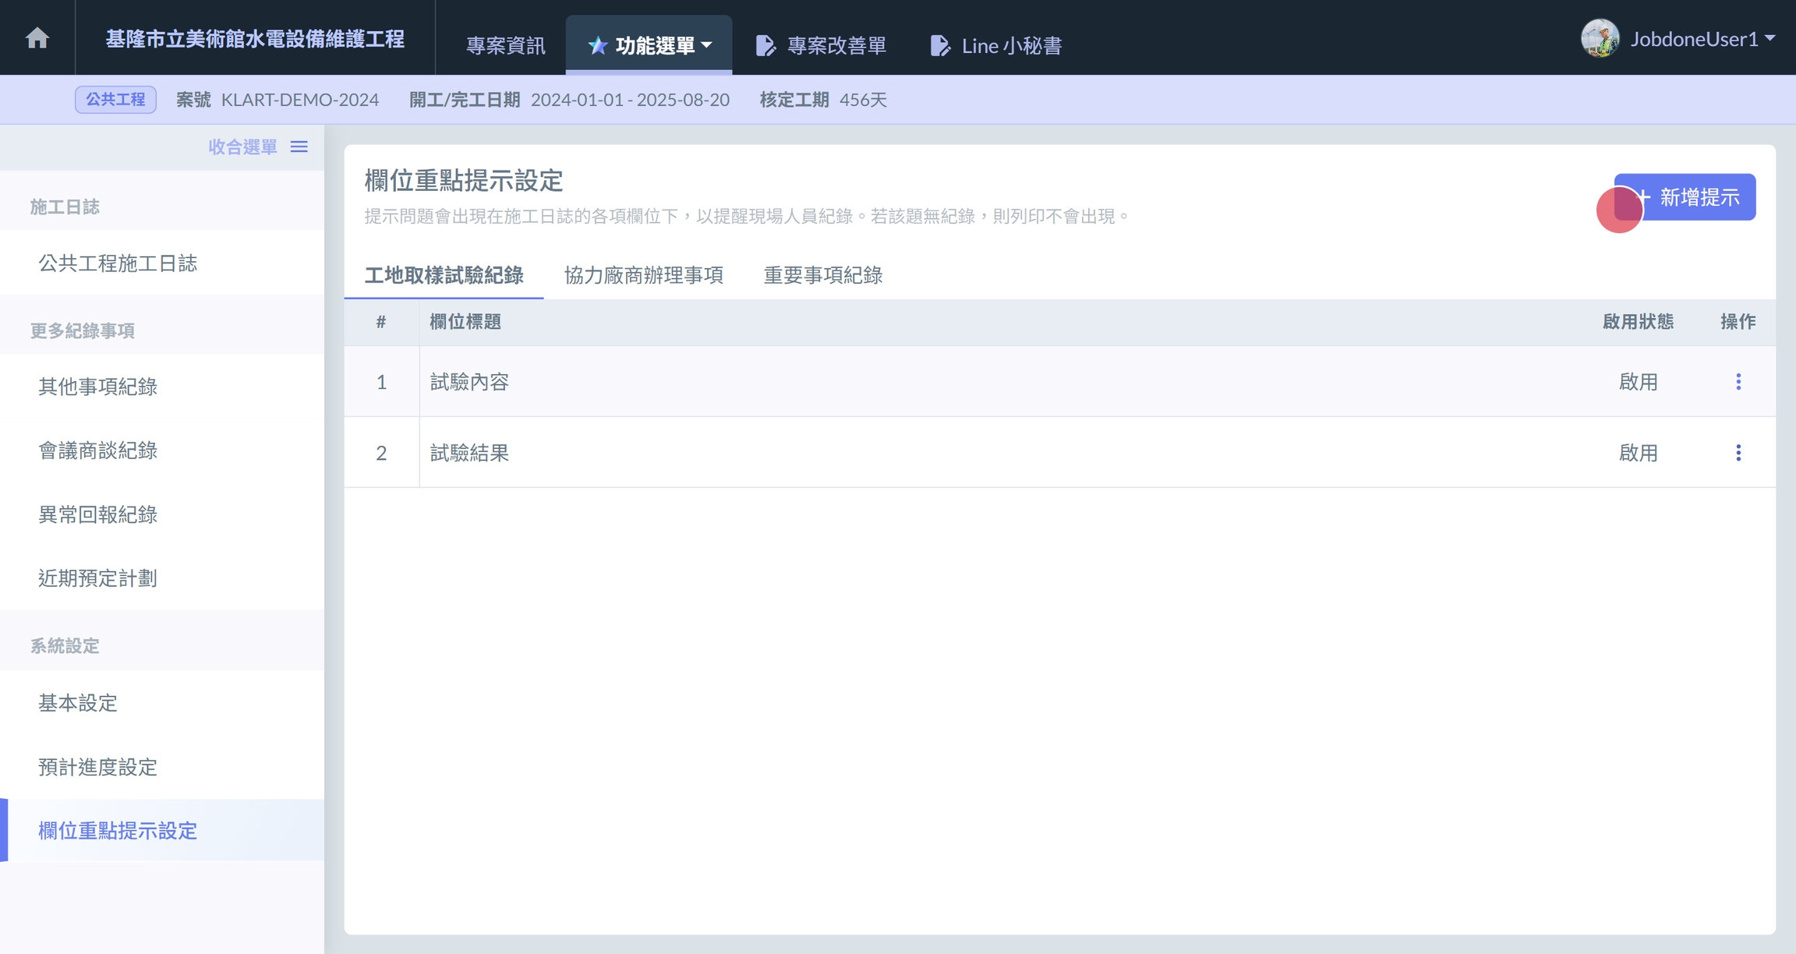1796x954 pixels.
Task: Switch to 重要事項紀錄 tab
Action: click(822, 275)
